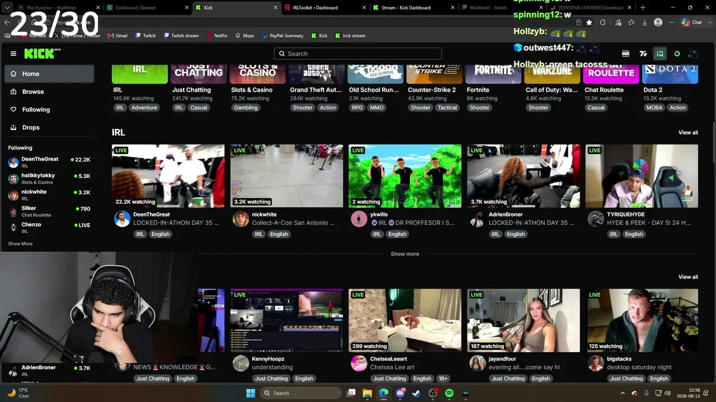The height and width of the screenshot is (402, 716).
Task: Open the Dota 2 category card
Action: 670,74
